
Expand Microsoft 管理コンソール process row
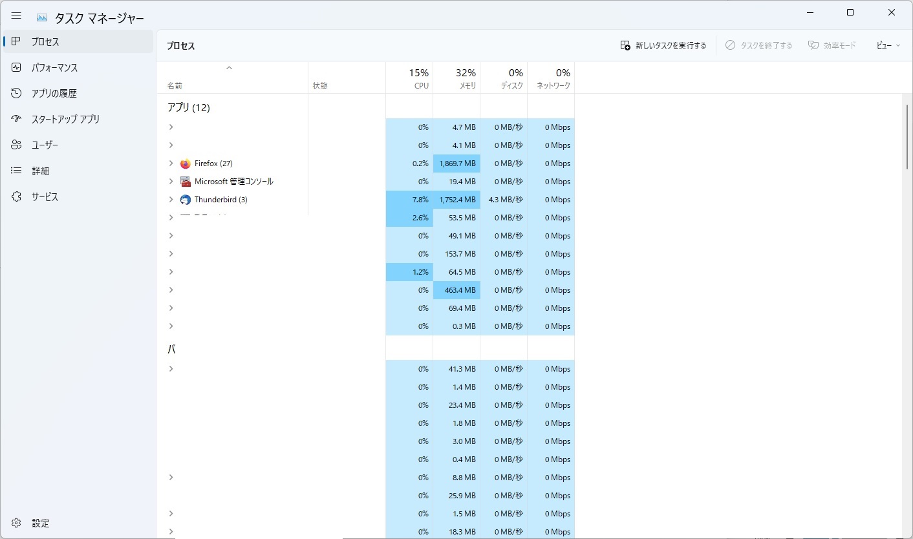[171, 182]
